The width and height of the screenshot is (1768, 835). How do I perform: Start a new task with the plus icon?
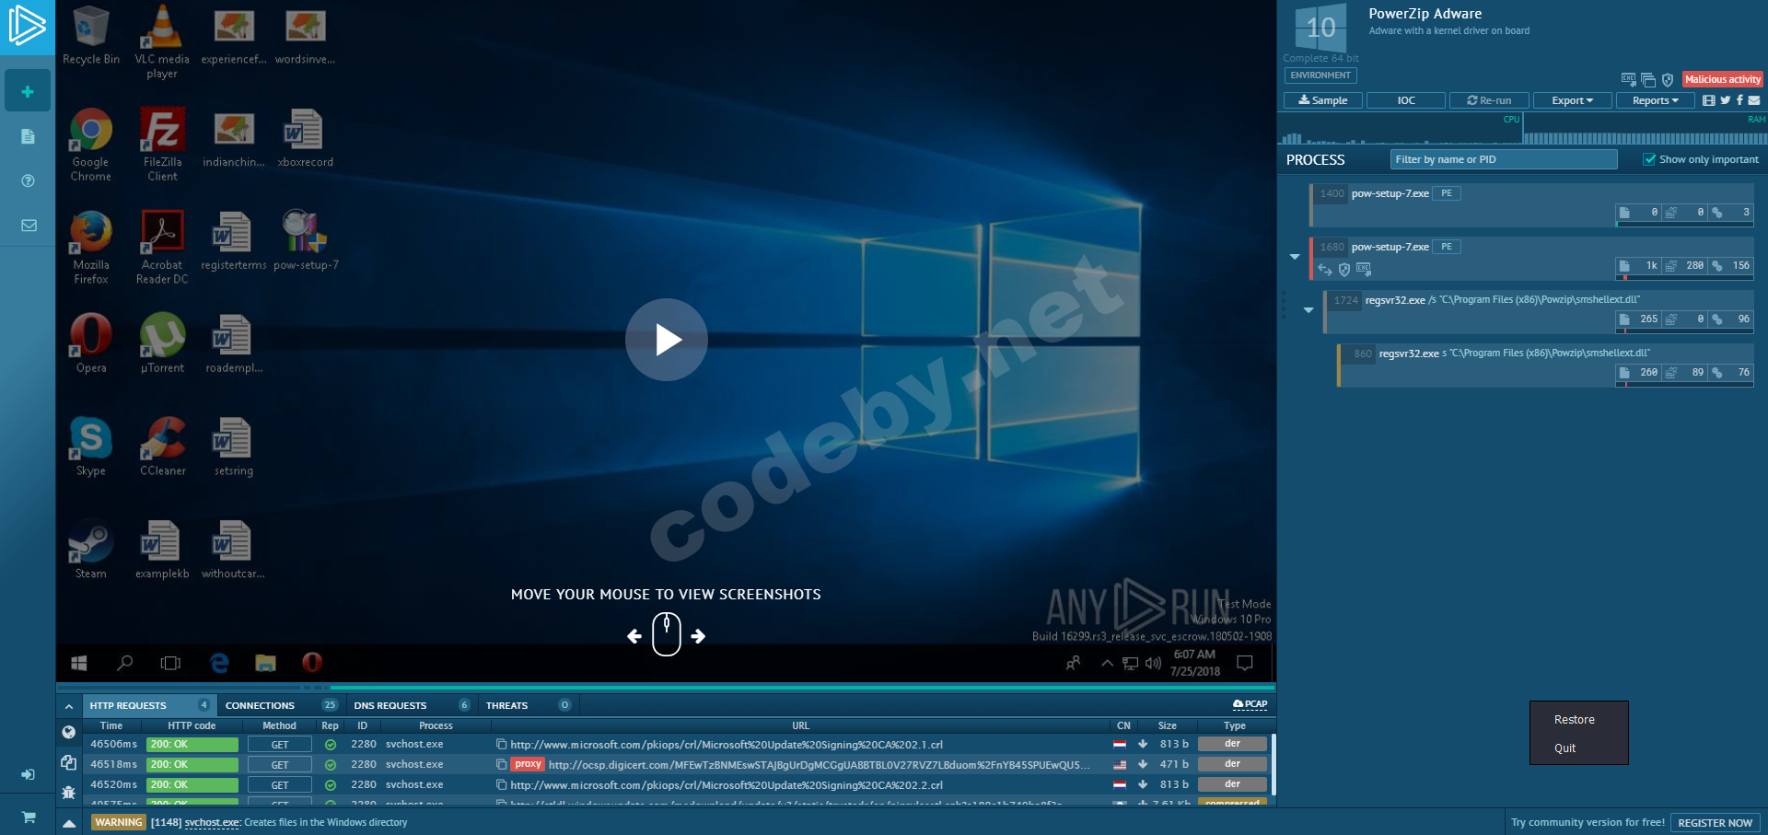point(28,91)
